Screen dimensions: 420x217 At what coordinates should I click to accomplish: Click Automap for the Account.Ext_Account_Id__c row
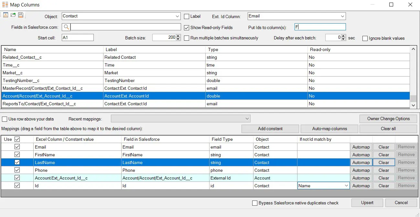[x=361, y=178]
